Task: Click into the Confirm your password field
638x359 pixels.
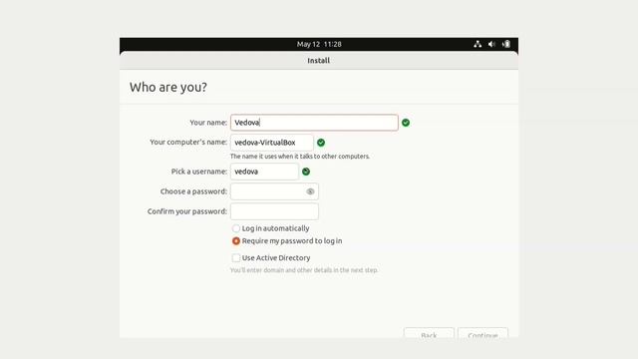Action: point(274,211)
